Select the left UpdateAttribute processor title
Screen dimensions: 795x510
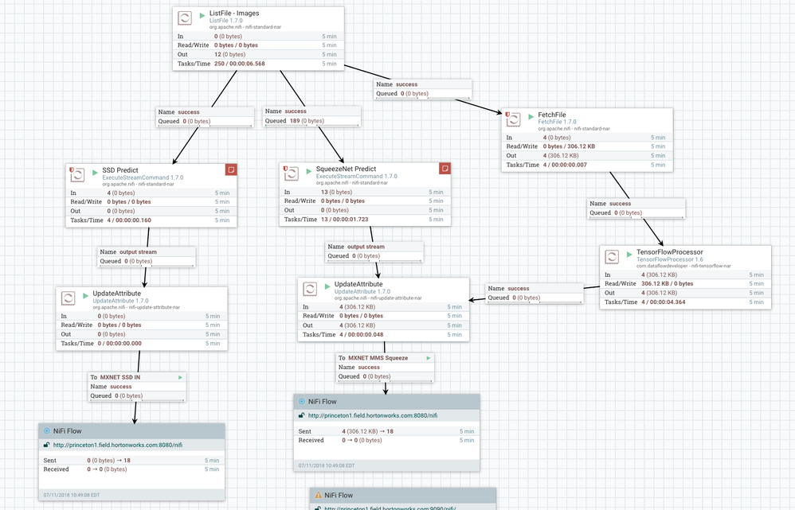point(116,294)
